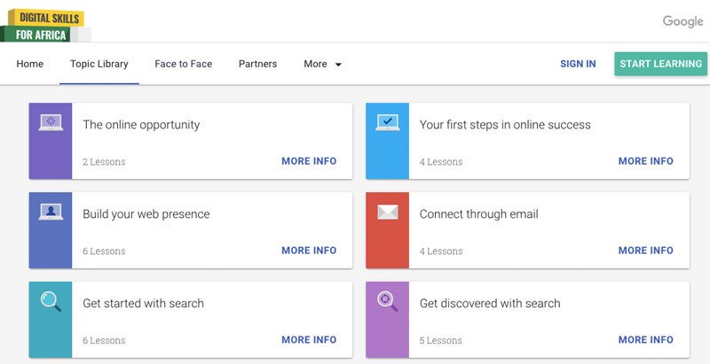Click the Get started with search title

coord(143,303)
